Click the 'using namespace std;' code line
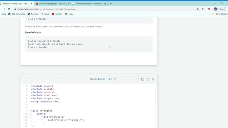228x128 pixels. (x=45, y=101)
